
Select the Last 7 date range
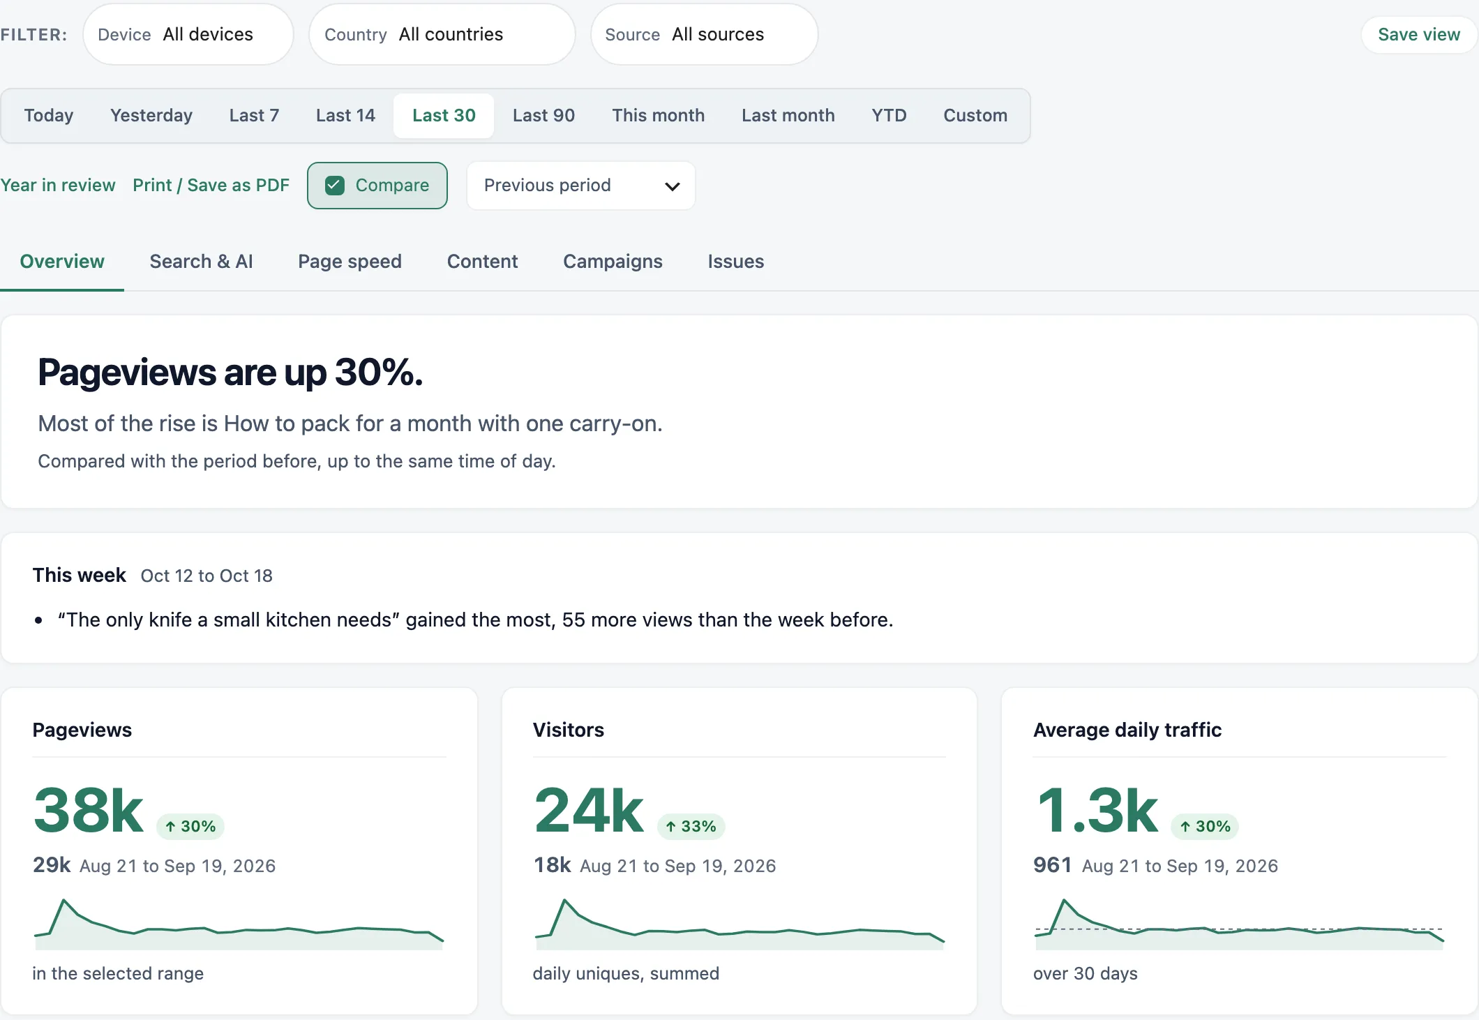tap(254, 115)
